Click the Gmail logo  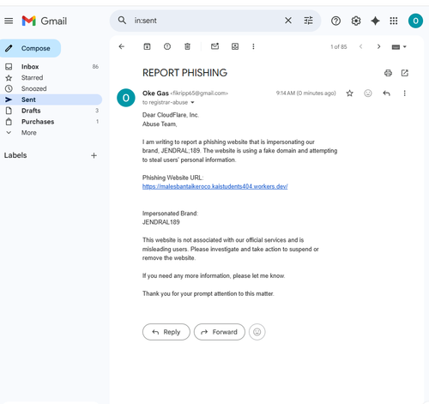(x=45, y=21)
